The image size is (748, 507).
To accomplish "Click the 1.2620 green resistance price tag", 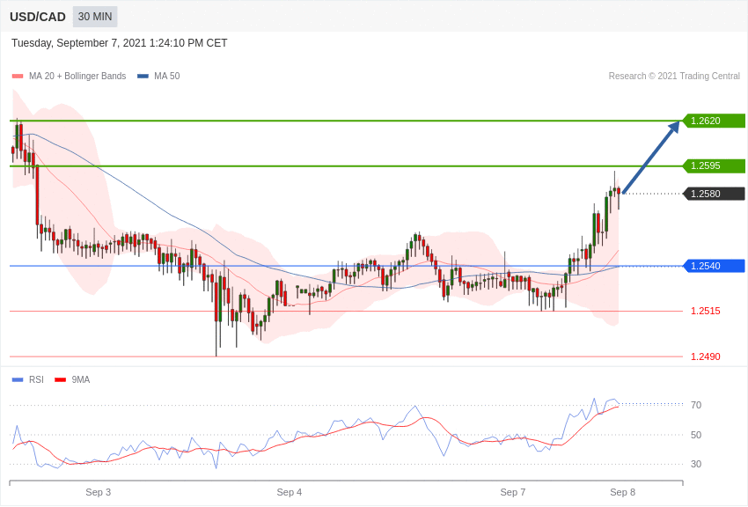I will [x=715, y=121].
